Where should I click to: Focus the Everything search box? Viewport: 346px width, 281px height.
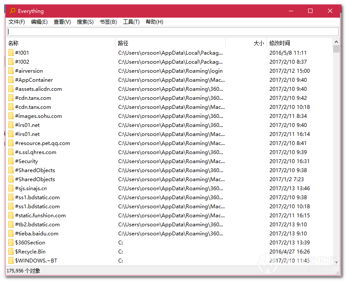click(x=173, y=31)
